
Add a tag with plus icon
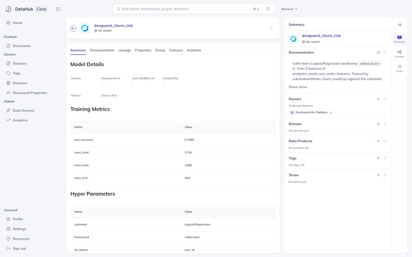click(378, 158)
